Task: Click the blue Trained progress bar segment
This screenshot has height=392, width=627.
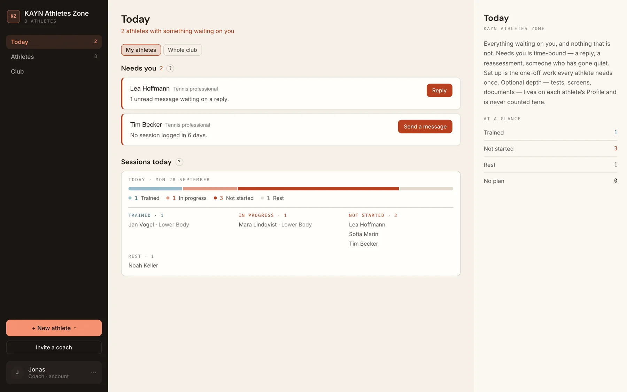Action: click(155, 189)
